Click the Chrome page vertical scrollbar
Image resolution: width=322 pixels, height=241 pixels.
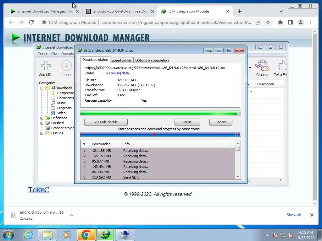315,117
